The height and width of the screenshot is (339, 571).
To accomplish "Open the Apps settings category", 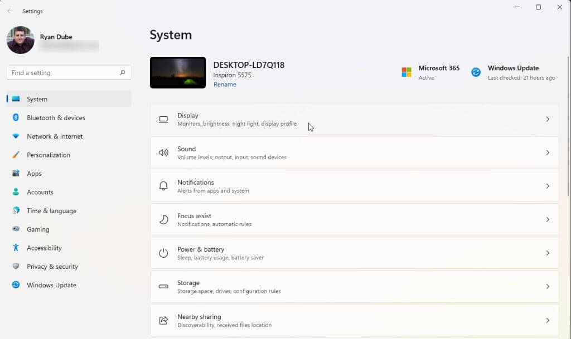I will coord(35,174).
